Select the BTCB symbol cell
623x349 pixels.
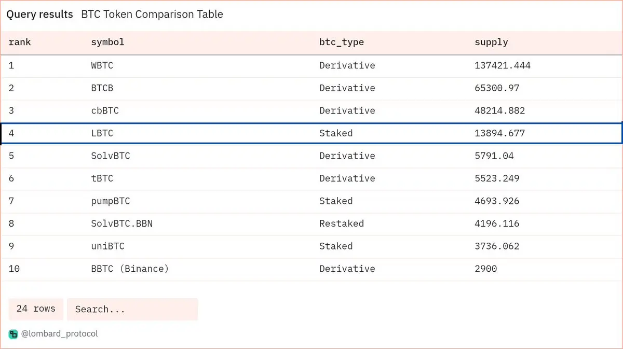[102, 88]
